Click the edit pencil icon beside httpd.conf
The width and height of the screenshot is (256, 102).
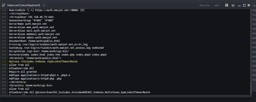pos(3,5)
